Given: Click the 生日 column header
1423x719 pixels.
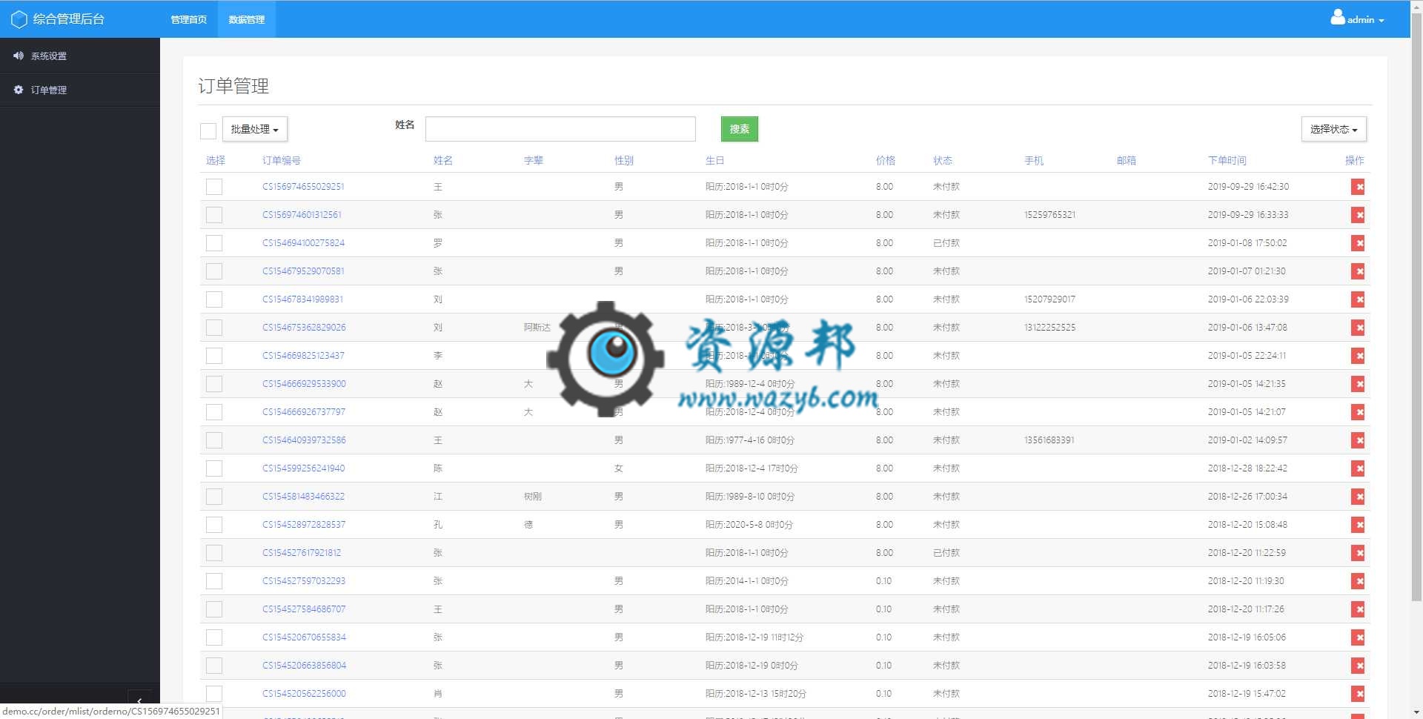Looking at the screenshot, I should click(x=714, y=160).
